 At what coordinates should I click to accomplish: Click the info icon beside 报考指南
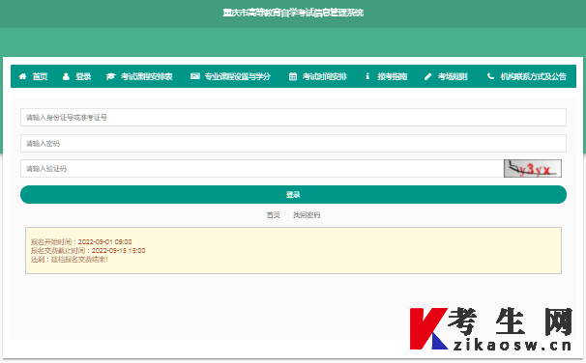click(x=367, y=76)
